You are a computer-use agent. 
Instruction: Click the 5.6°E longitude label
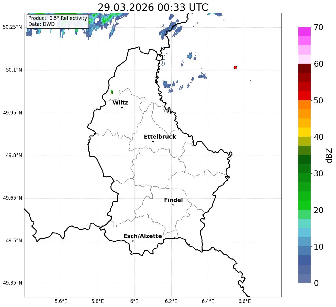[61, 301]
